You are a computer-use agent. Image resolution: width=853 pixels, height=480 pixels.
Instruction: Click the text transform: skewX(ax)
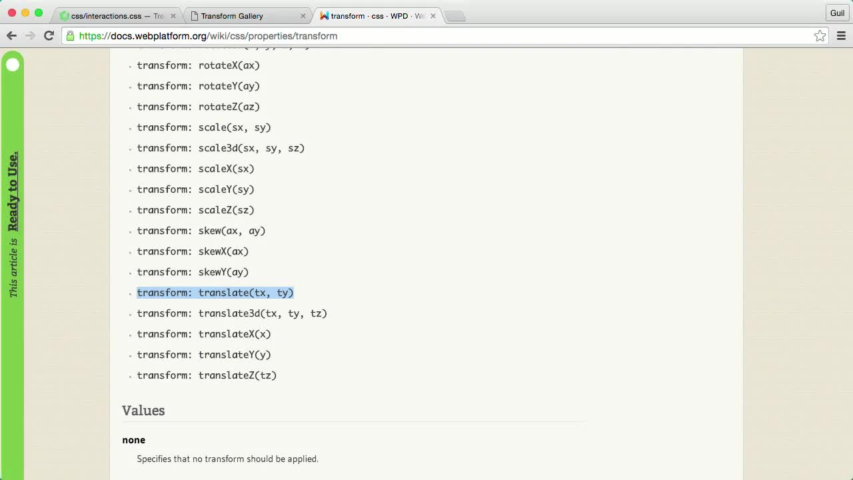193,251
